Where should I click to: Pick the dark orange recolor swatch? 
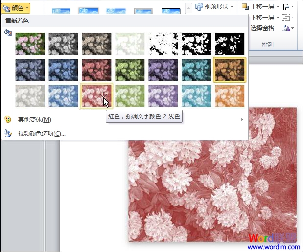[230, 69]
